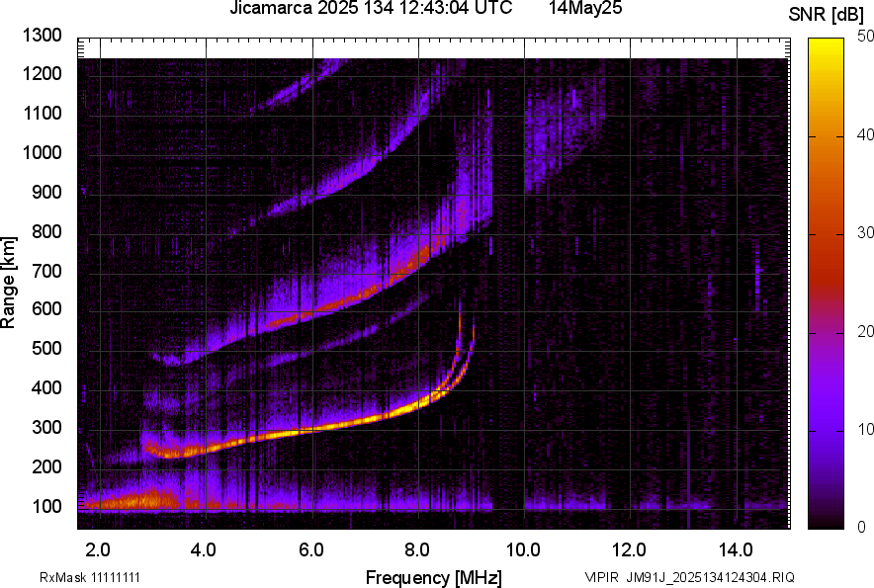The width and height of the screenshot is (874, 588).
Task: Click the 14.0 frequency tick label
Action: pos(736,549)
